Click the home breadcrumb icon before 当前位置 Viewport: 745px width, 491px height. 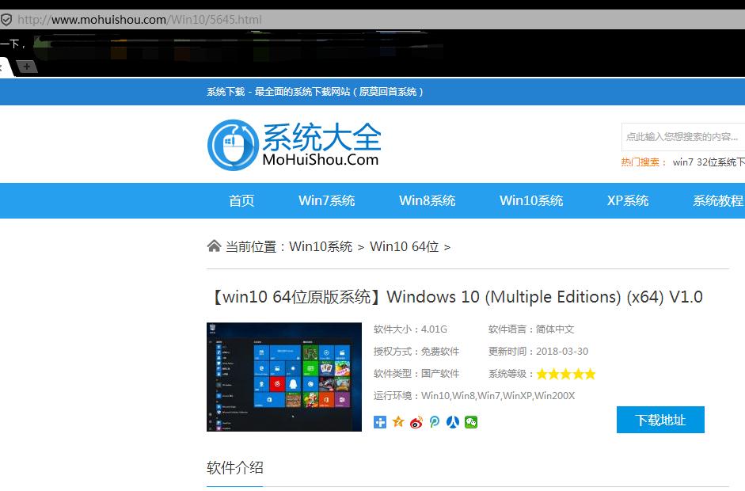(x=213, y=246)
